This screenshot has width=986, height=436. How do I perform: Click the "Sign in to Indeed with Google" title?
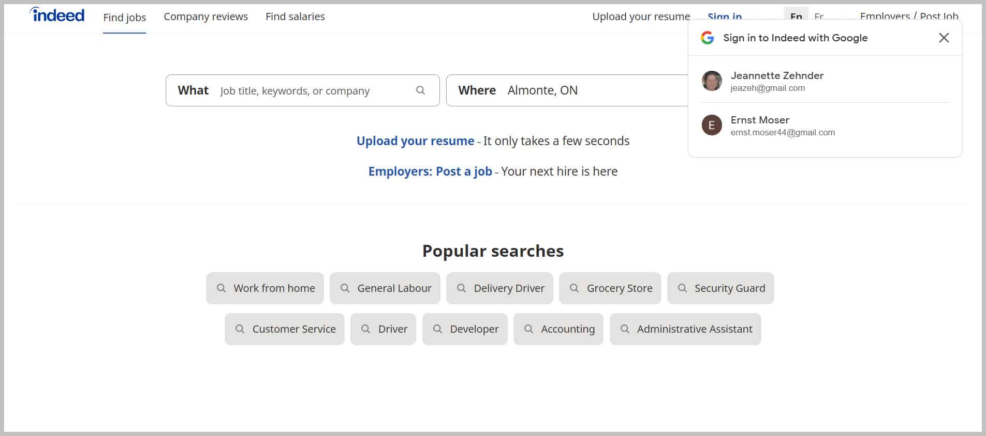pyautogui.click(x=795, y=38)
